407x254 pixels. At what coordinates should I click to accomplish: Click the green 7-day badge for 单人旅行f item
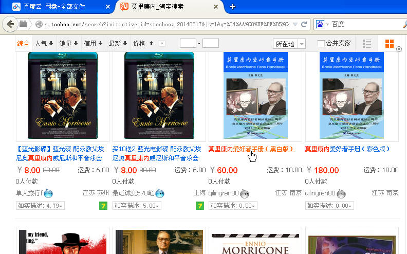point(103,206)
